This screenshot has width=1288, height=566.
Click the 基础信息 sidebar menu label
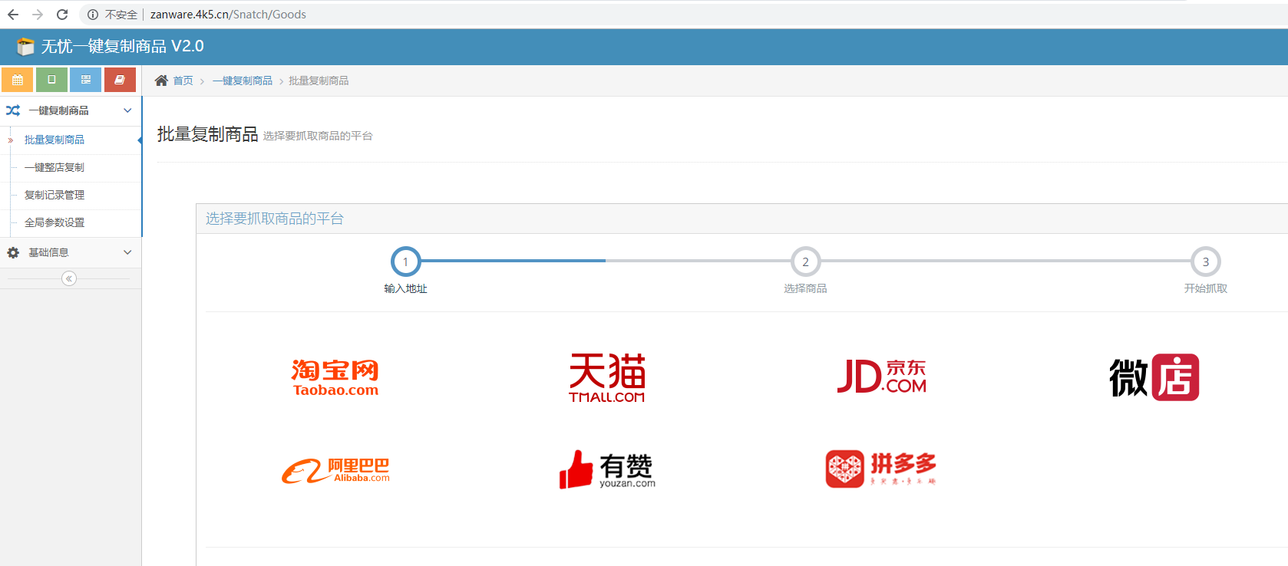(x=48, y=252)
